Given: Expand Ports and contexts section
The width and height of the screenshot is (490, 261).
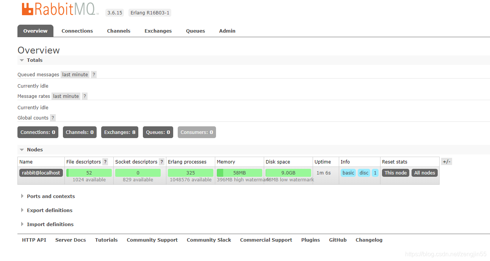Looking at the screenshot, I should click(x=47, y=197).
